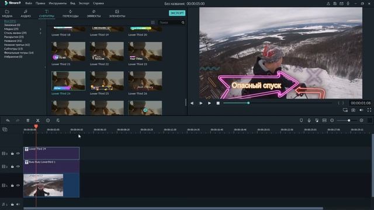Click the timeline horizontal scrollbar
This screenshot has height=210, width=374.
[173, 208]
